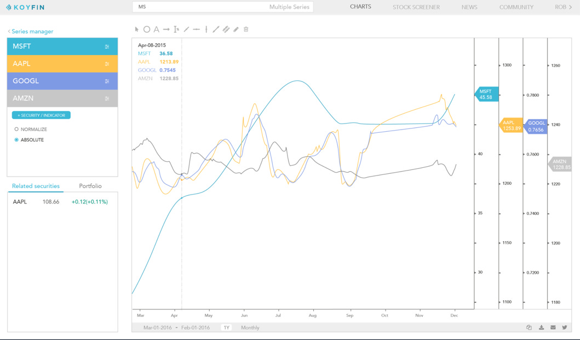Click the AAPL 1253.89 axis price label

pos(511,126)
